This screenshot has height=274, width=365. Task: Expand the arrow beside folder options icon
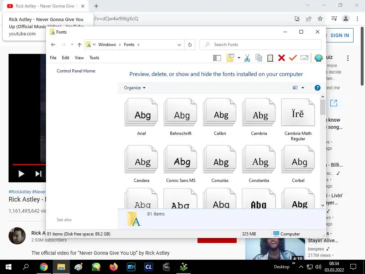tap(239, 58)
